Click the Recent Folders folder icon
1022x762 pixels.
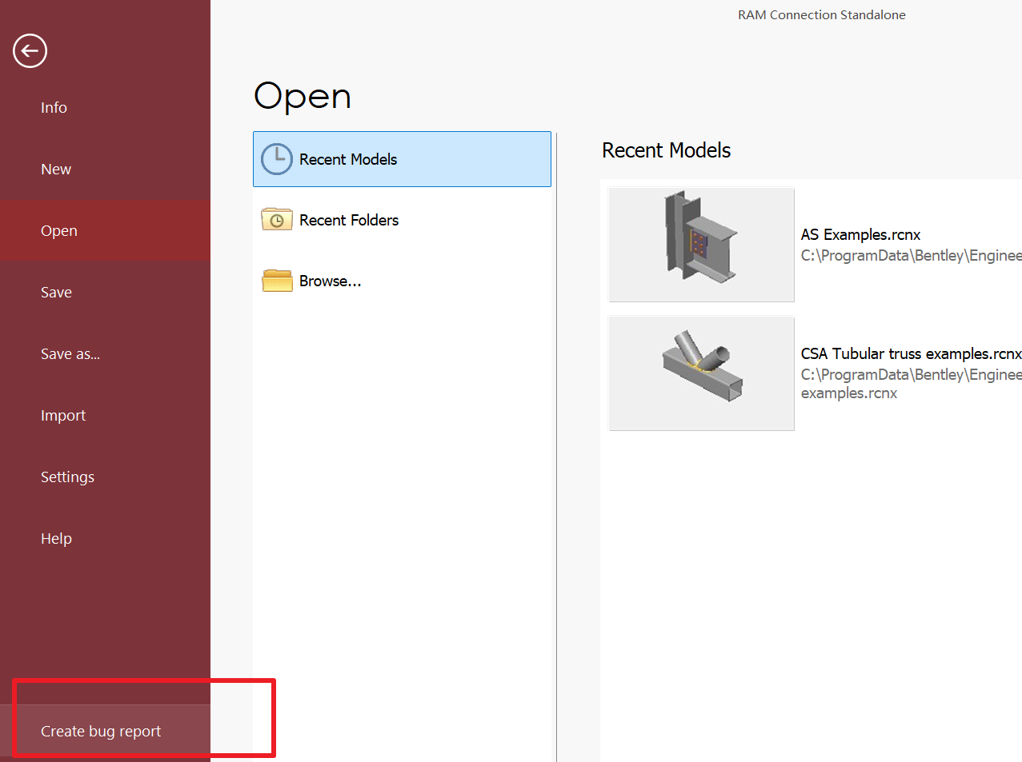pos(277,219)
